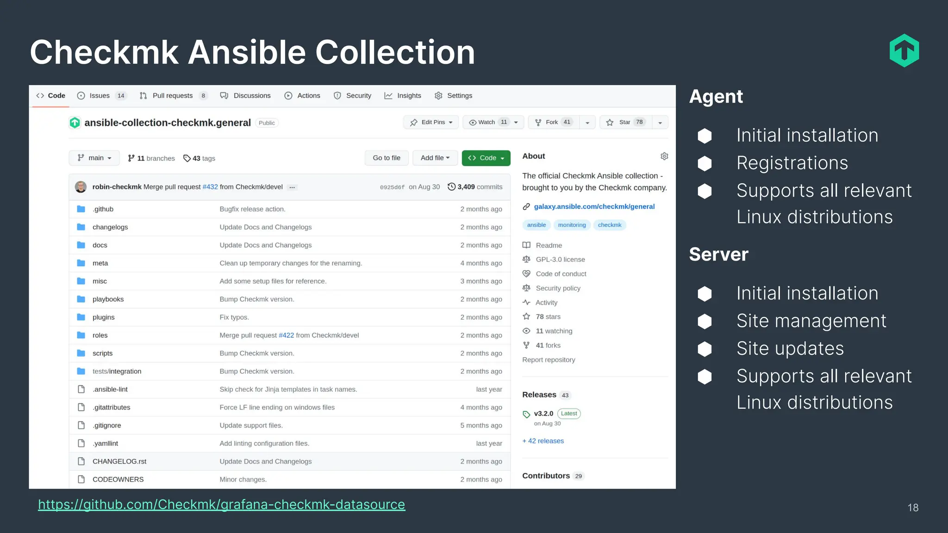
Task: Go to the Actions tab
Action: coord(302,96)
